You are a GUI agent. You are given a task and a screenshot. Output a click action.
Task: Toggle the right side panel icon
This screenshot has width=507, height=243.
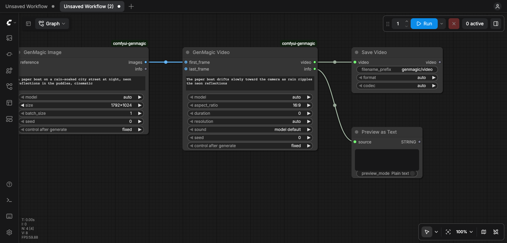496,24
